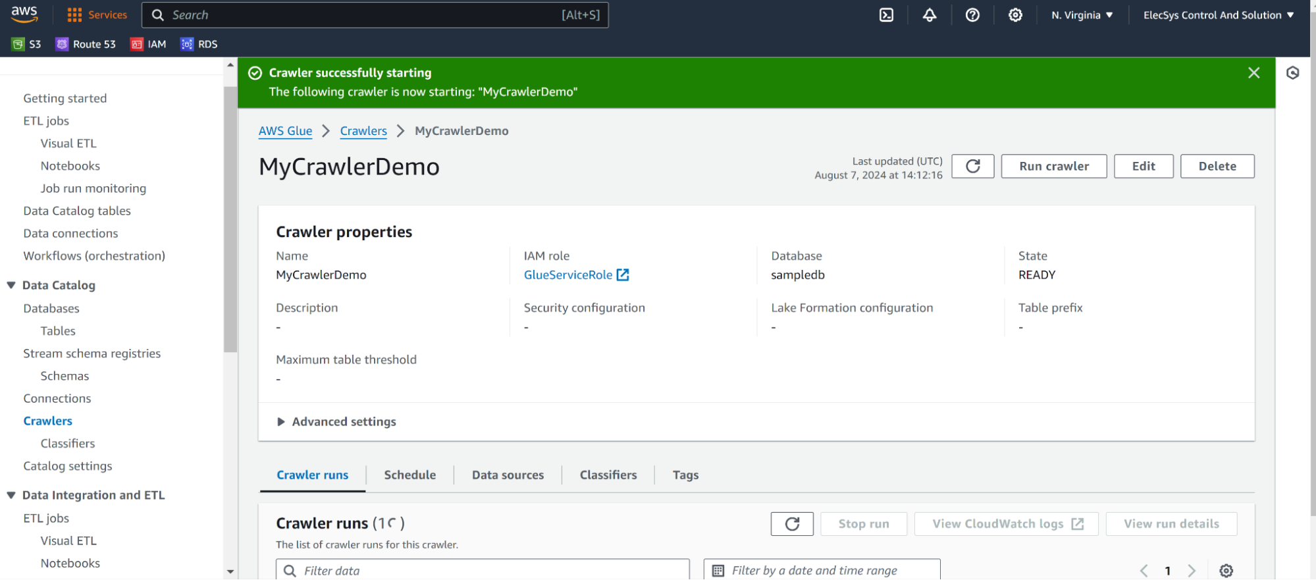Click the Run crawler button

[x=1054, y=167]
